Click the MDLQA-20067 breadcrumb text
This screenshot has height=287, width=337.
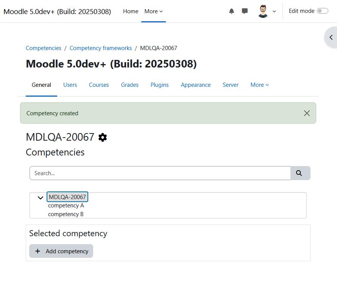pyautogui.click(x=159, y=48)
